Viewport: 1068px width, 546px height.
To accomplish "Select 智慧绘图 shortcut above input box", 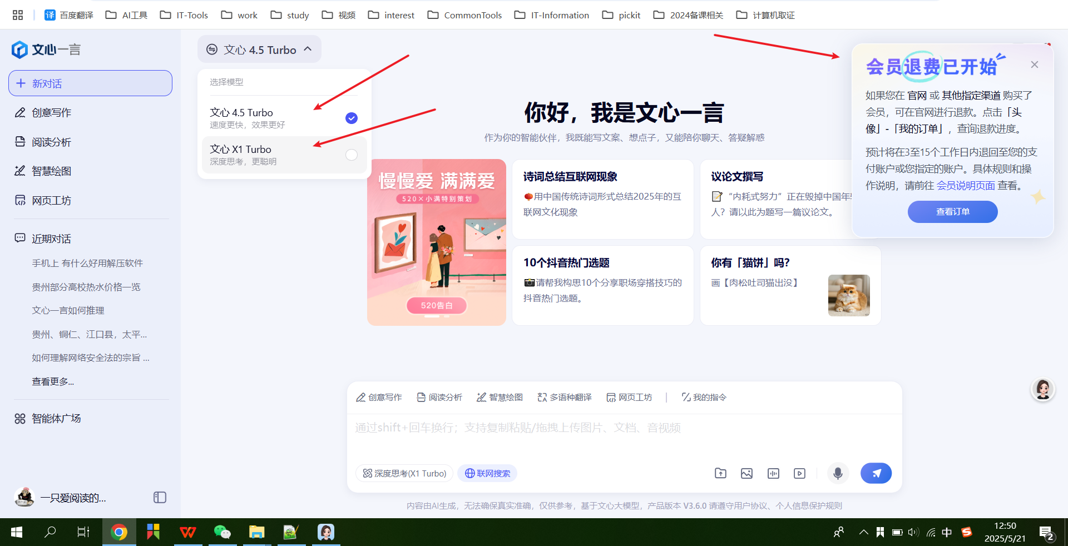I will (x=500, y=397).
